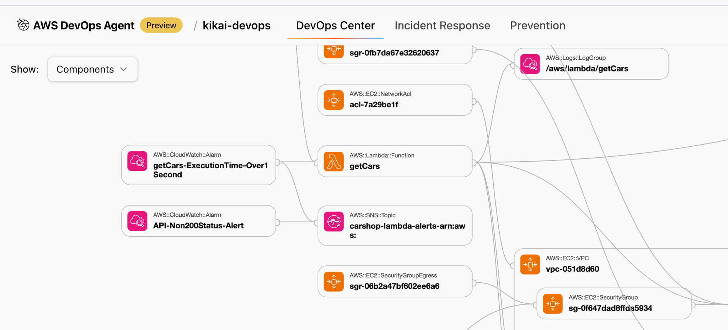Click the sg-0f647dad8ffda5934 label
Viewport: 728px width, 330px height.
[x=610, y=308]
